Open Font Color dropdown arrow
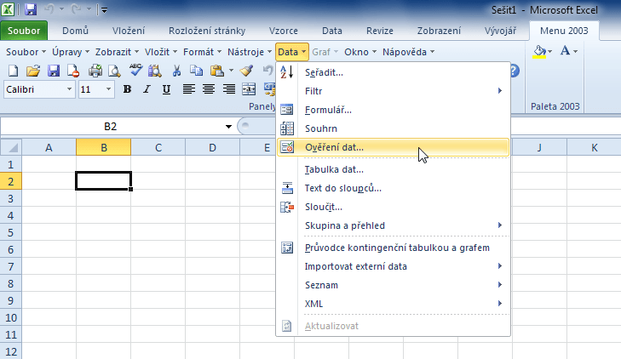621x359 pixels. pyautogui.click(x=576, y=52)
